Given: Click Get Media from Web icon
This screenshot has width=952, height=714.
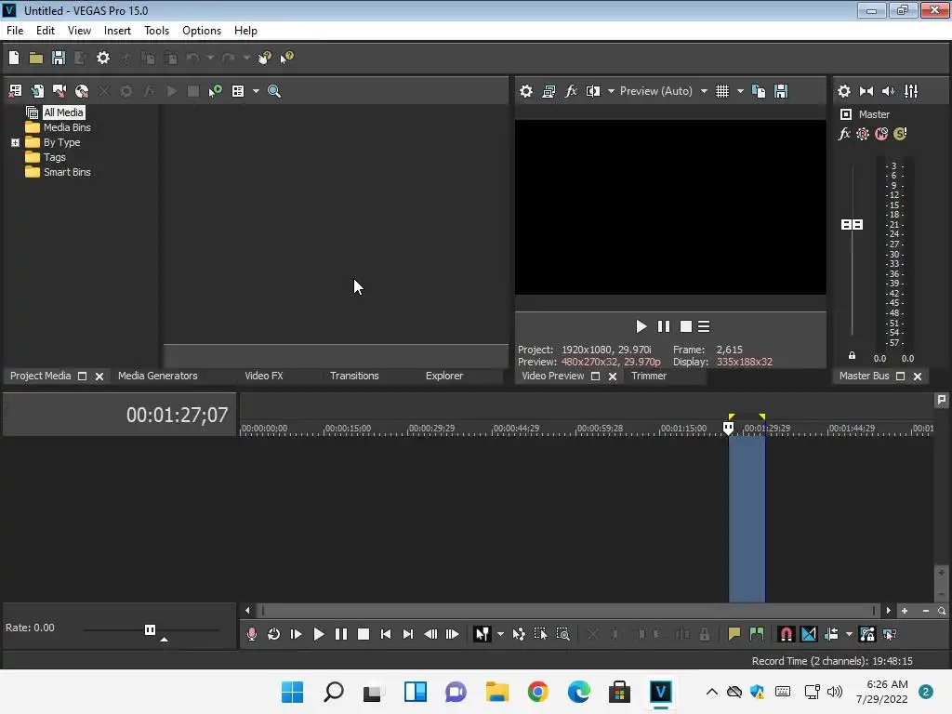Looking at the screenshot, I should pyautogui.click(x=82, y=91).
